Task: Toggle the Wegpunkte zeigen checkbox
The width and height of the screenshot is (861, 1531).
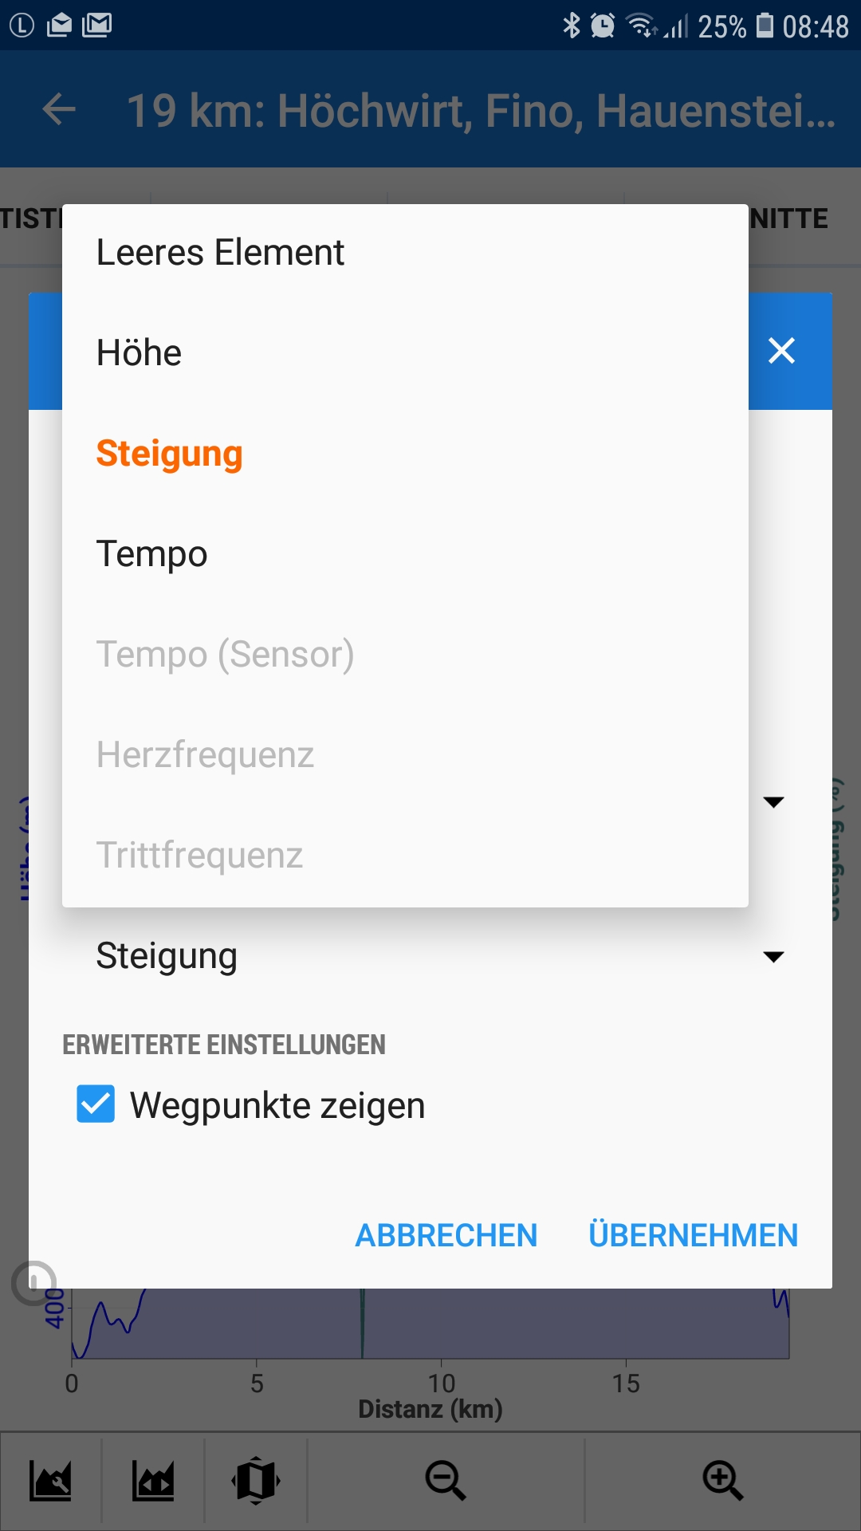Action: pos(96,1104)
